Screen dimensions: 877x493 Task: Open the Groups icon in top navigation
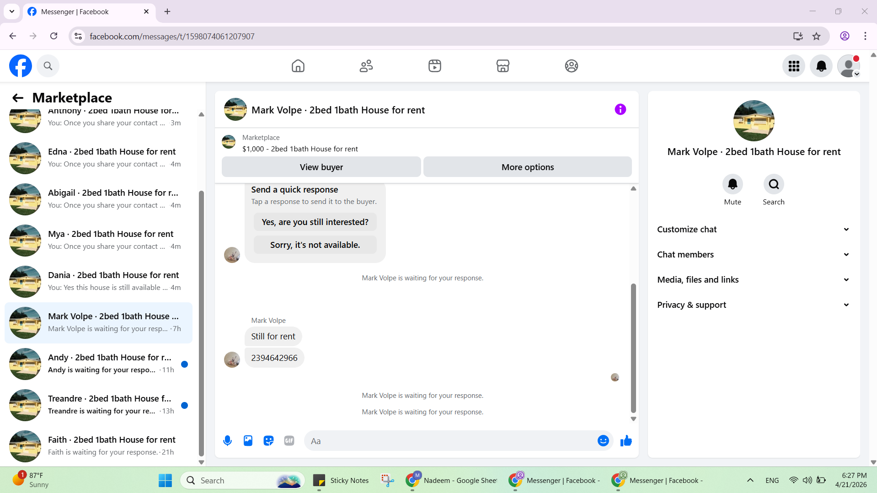(572, 66)
